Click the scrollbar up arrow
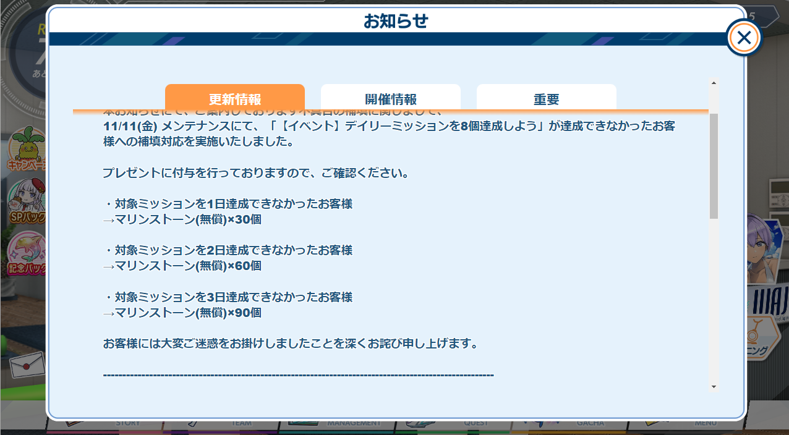This screenshot has height=435, width=789. (x=714, y=83)
